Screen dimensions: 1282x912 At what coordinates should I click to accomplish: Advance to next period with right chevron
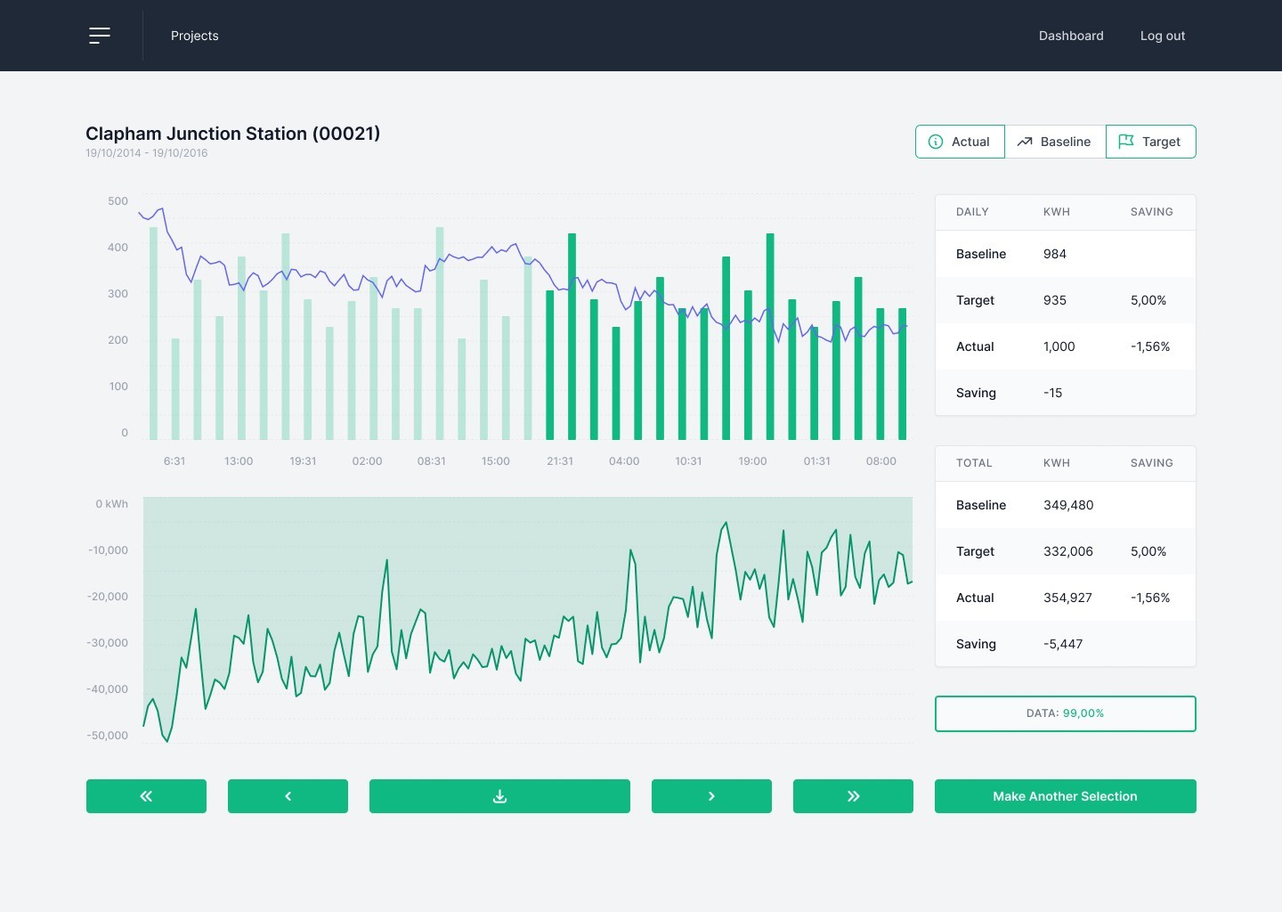[x=711, y=796]
